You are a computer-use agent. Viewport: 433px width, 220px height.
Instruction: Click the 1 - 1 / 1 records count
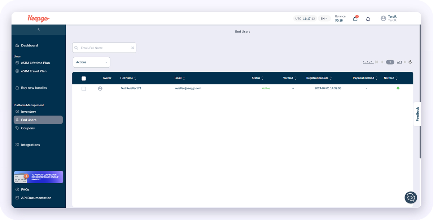368,62
